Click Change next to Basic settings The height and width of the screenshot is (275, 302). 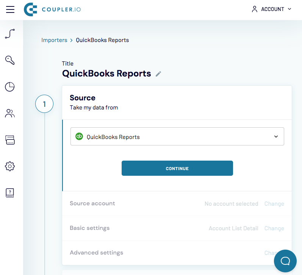click(x=274, y=228)
